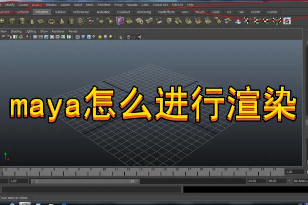Viewport: 308px width, 205px height.
Task: Apply spherical UV mapping checker icon
Action: point(266,20)
